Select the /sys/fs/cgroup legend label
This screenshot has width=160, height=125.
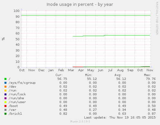[22, 83]
